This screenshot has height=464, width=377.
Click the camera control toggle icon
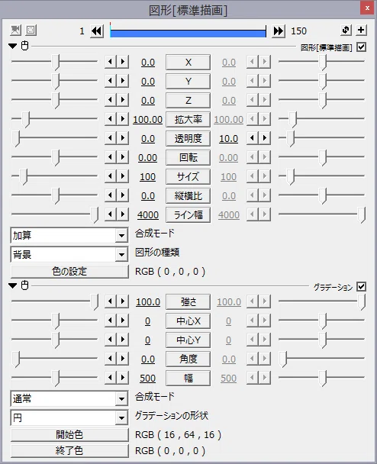[16, 30]
